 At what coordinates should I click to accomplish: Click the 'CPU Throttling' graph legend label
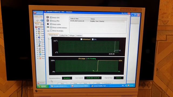point(91,59)
